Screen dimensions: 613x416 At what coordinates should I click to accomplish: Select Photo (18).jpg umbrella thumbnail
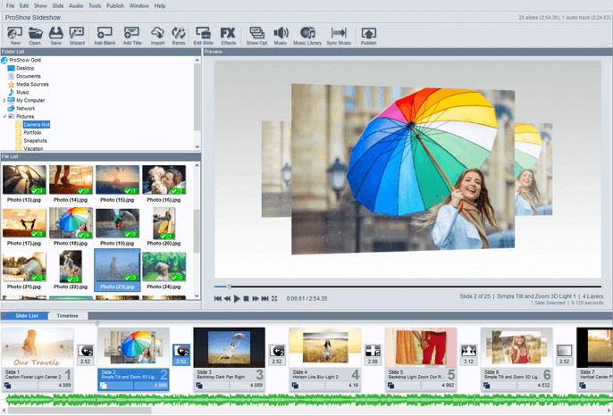[71, 222]
